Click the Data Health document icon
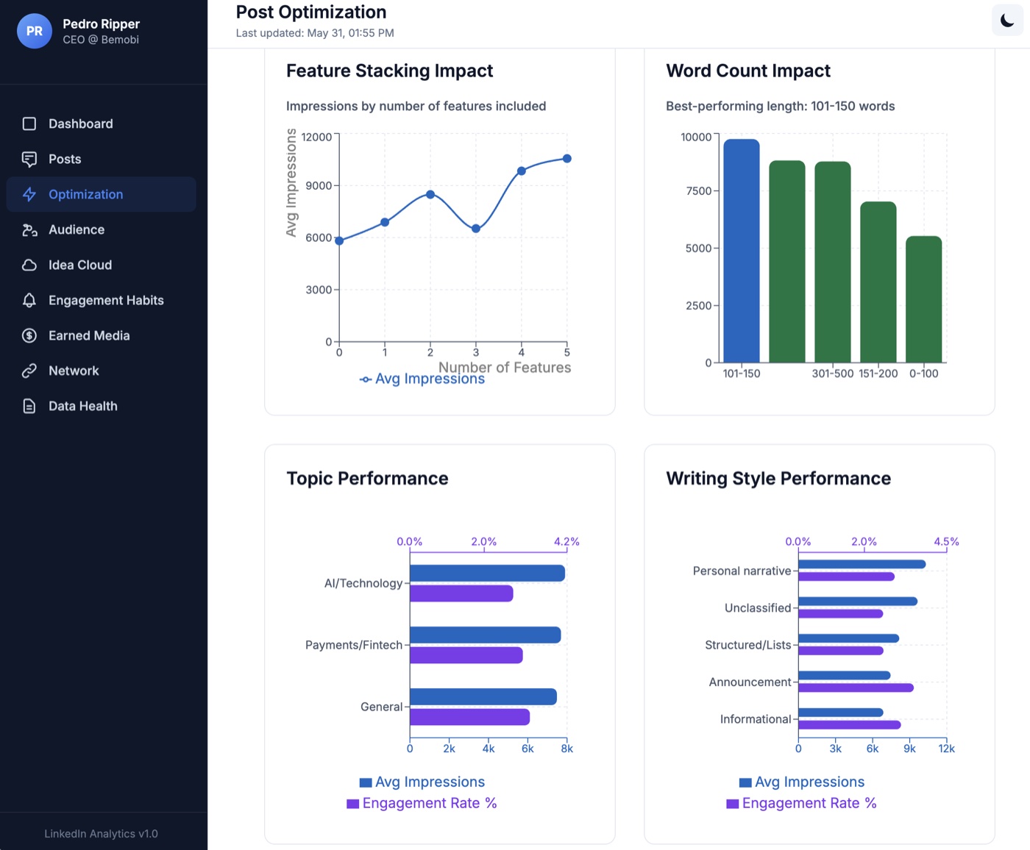This screenshot has width=1030, height=850. tap(29, 406)
